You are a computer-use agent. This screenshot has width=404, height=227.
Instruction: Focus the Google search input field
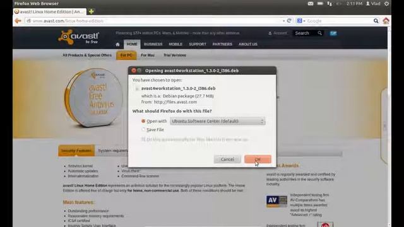339,21
